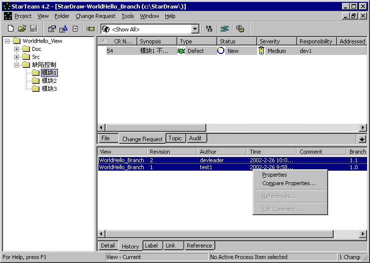Click the Src folder icon
This screenshot has width=370, height=263.
tap(26, 57)
